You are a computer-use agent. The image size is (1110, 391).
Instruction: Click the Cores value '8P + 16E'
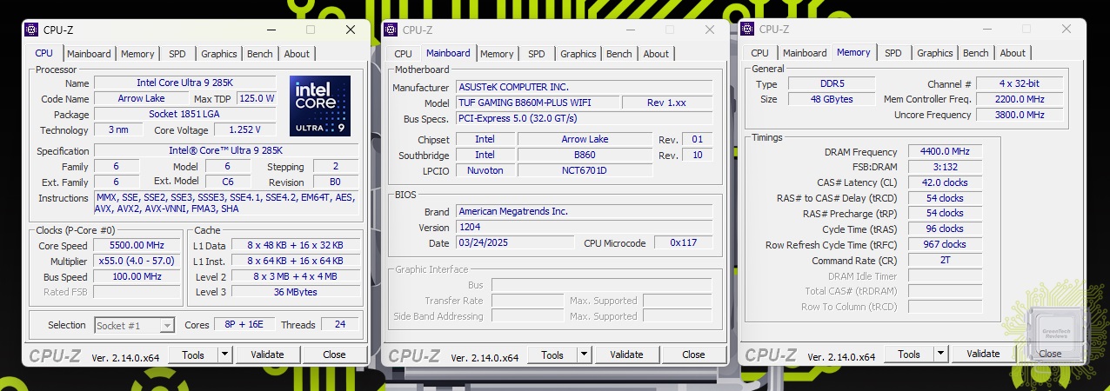coord(244,325)
